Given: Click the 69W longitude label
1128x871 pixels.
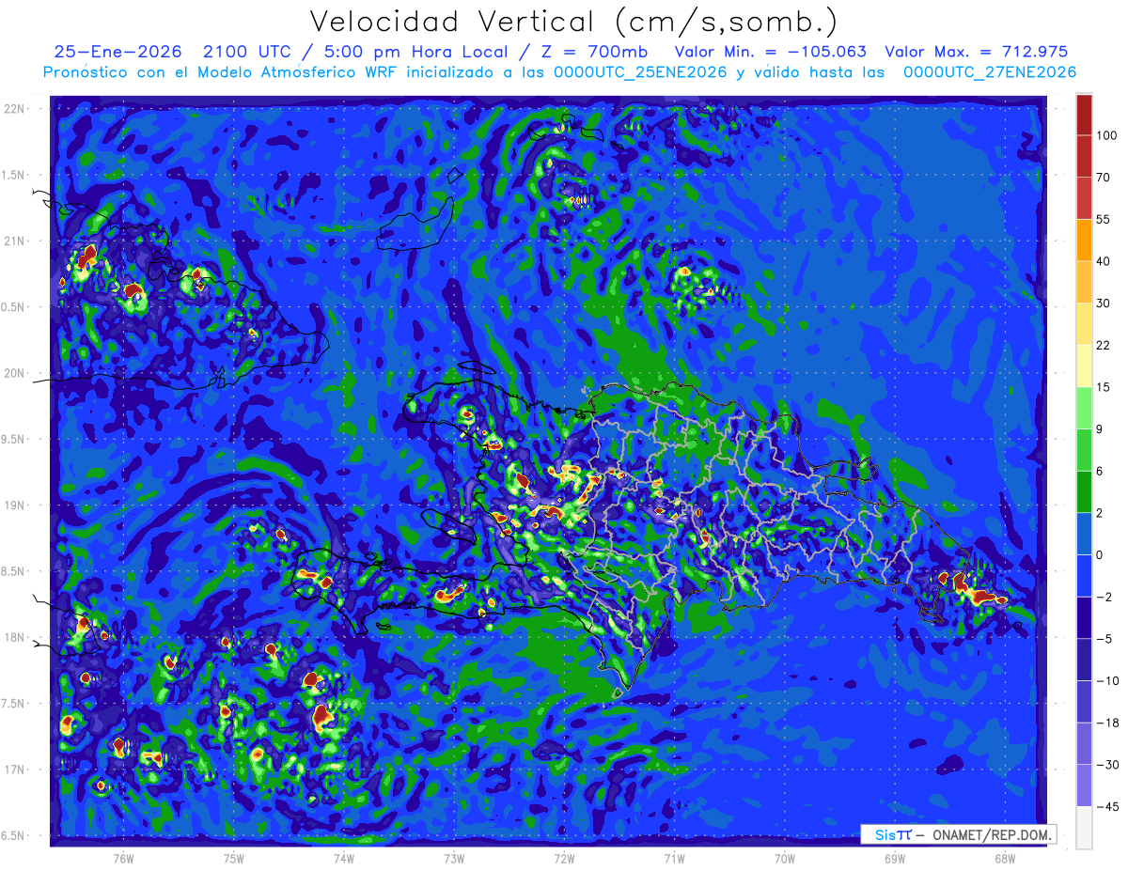Looking at the screenshot, I should [895, 859].
